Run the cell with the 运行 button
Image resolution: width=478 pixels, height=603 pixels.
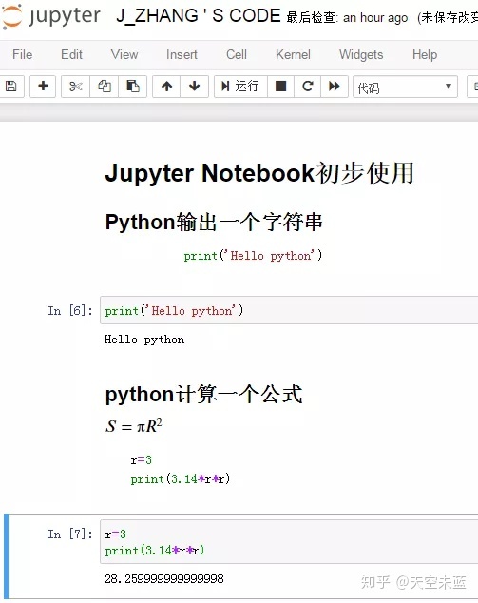(x=240, y=87)
